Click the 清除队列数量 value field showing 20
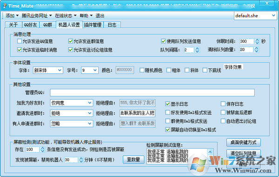The height and width of the screenshot is (177, 279). pos(246,49)
